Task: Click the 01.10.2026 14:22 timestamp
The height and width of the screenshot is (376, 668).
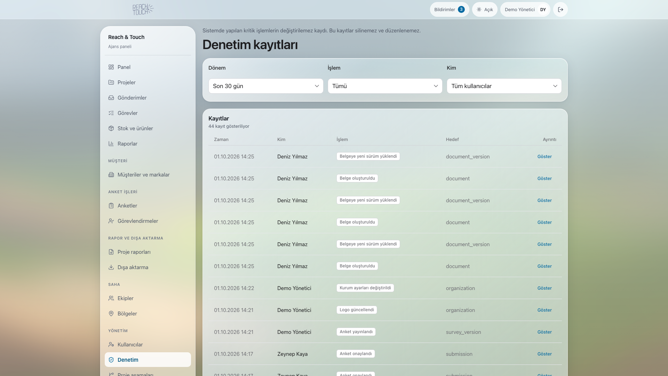Action: coord(234,288)
